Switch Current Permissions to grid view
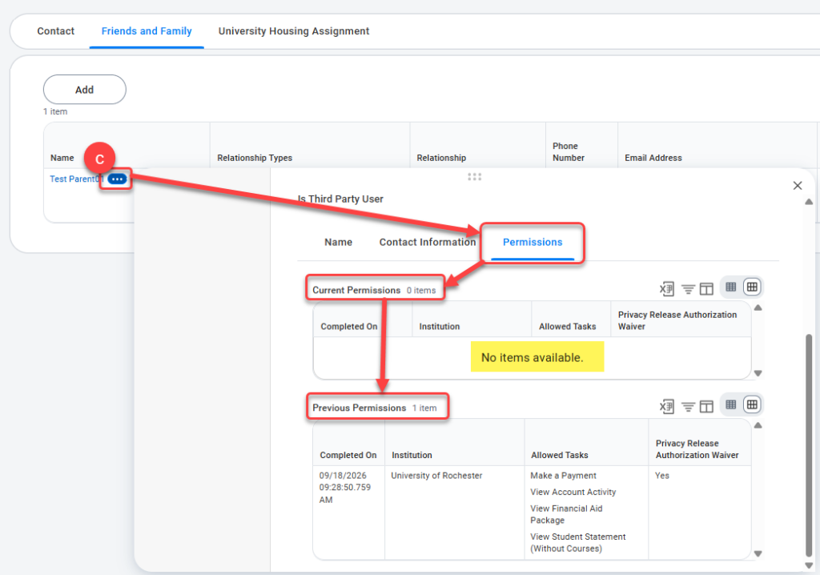This screenshot has height=575, width=820. [752, 287]
